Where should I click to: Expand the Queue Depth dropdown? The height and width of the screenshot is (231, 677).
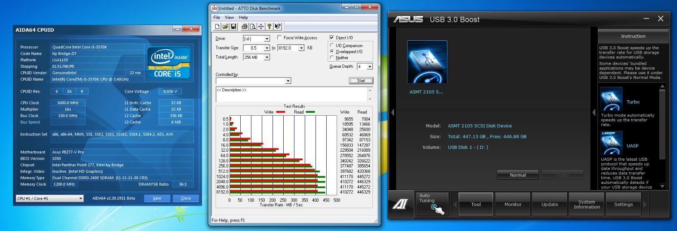[370, 66]
